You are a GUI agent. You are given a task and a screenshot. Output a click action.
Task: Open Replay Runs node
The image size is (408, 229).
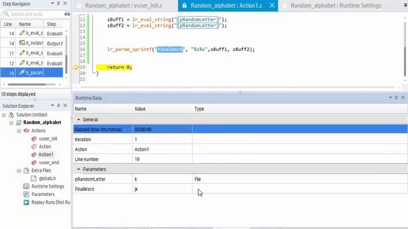pyautogui.click(x=51, y=202)
